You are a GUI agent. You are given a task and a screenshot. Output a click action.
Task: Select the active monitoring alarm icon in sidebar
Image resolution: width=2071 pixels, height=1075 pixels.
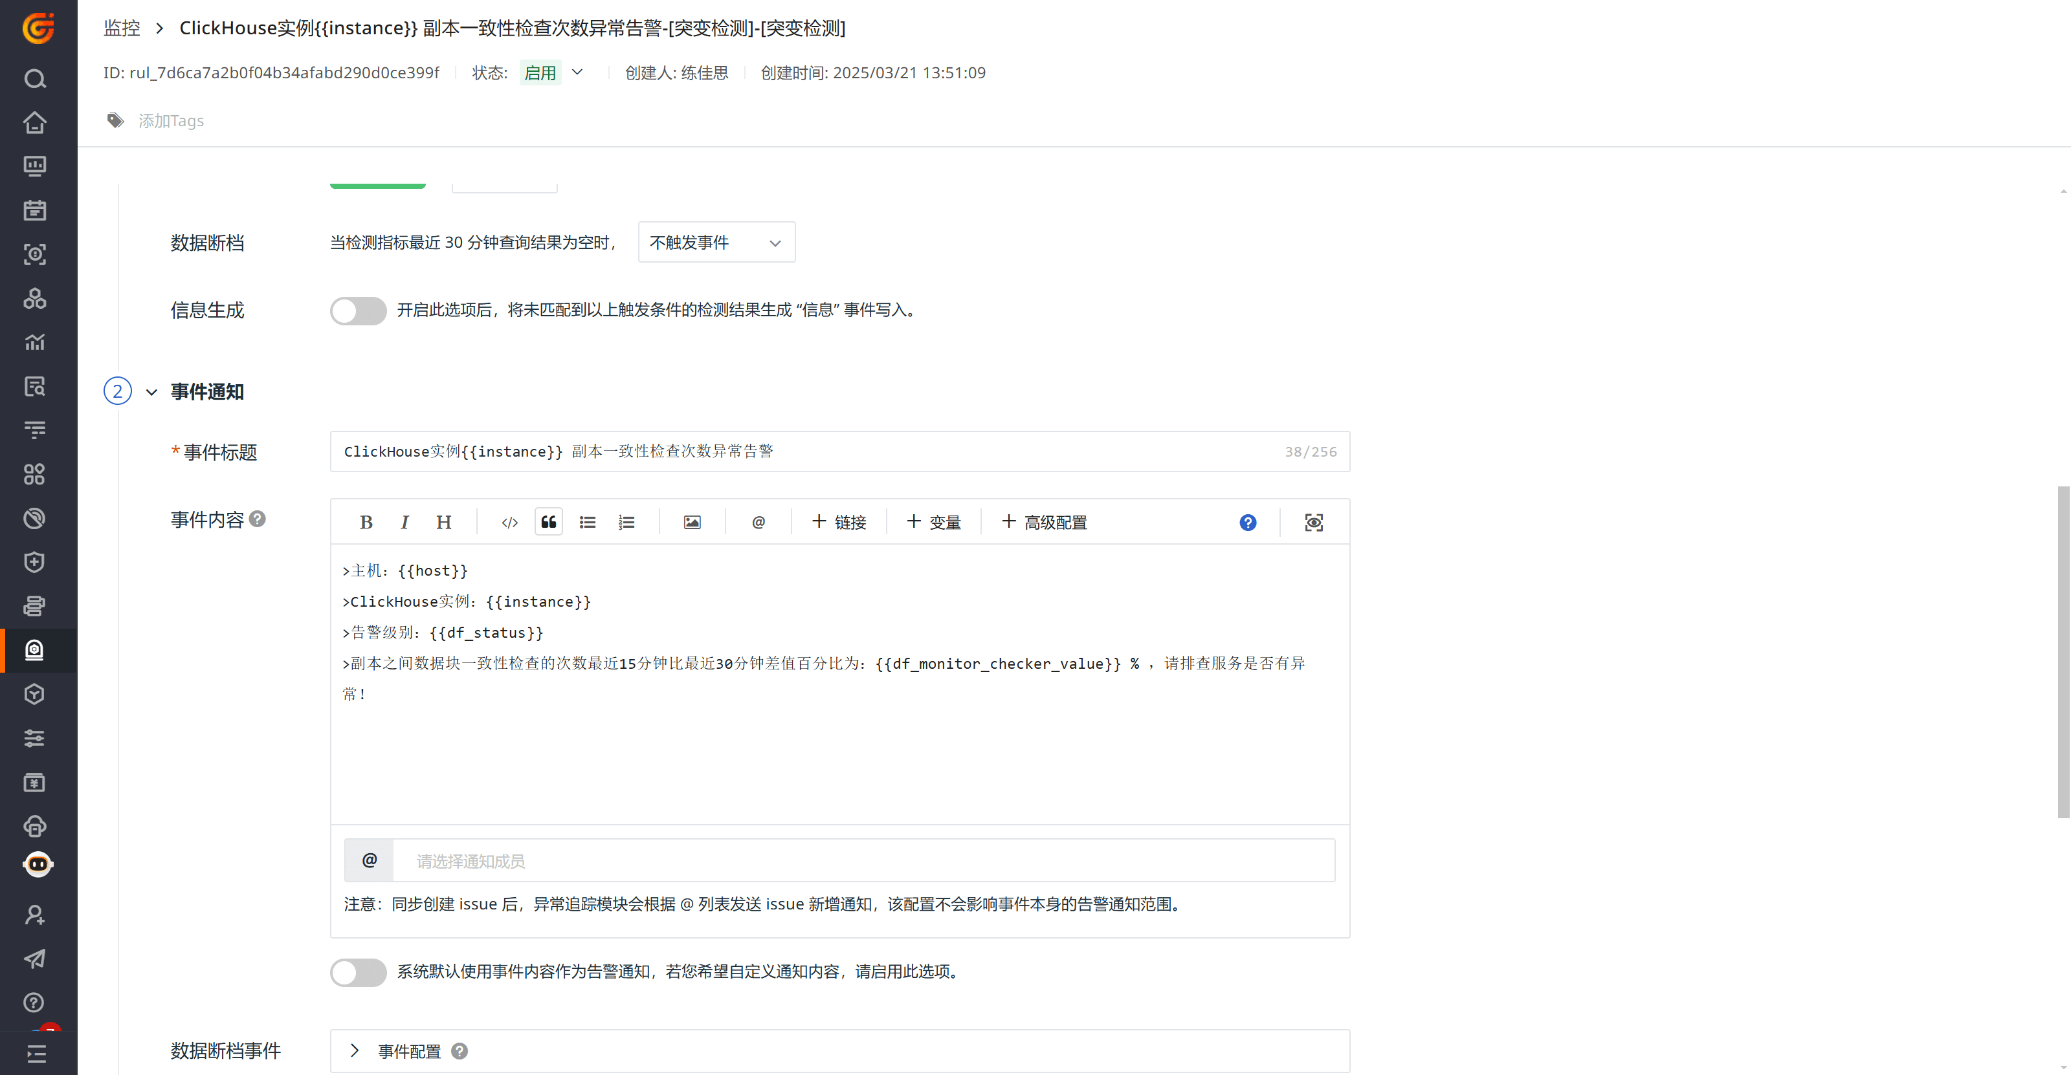pyautogui.click(x=34, y=650)
